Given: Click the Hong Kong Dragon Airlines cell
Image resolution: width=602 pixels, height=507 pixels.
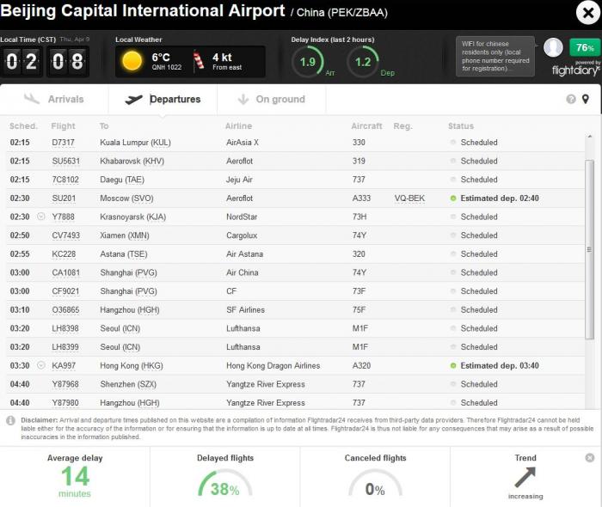Looking at the screenshot, I should [x=273, y=365].
